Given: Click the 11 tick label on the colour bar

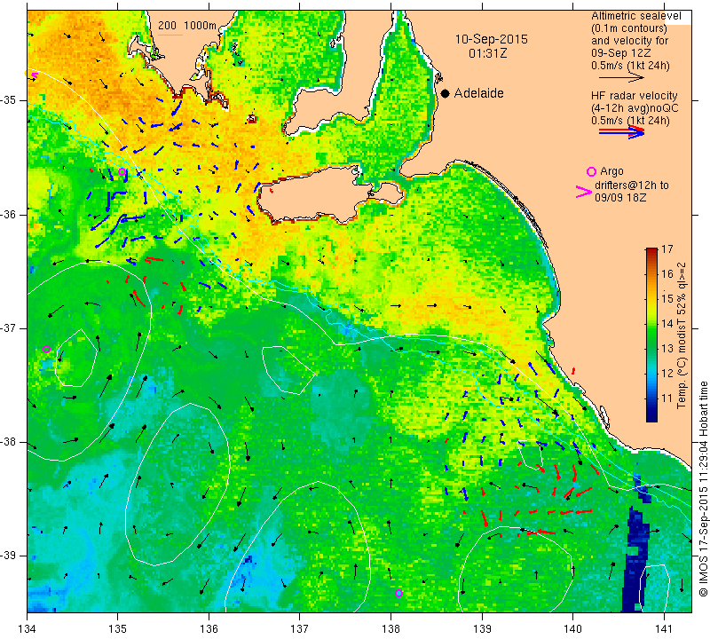Looking at the screenshot, I should [x=667, y=398].
